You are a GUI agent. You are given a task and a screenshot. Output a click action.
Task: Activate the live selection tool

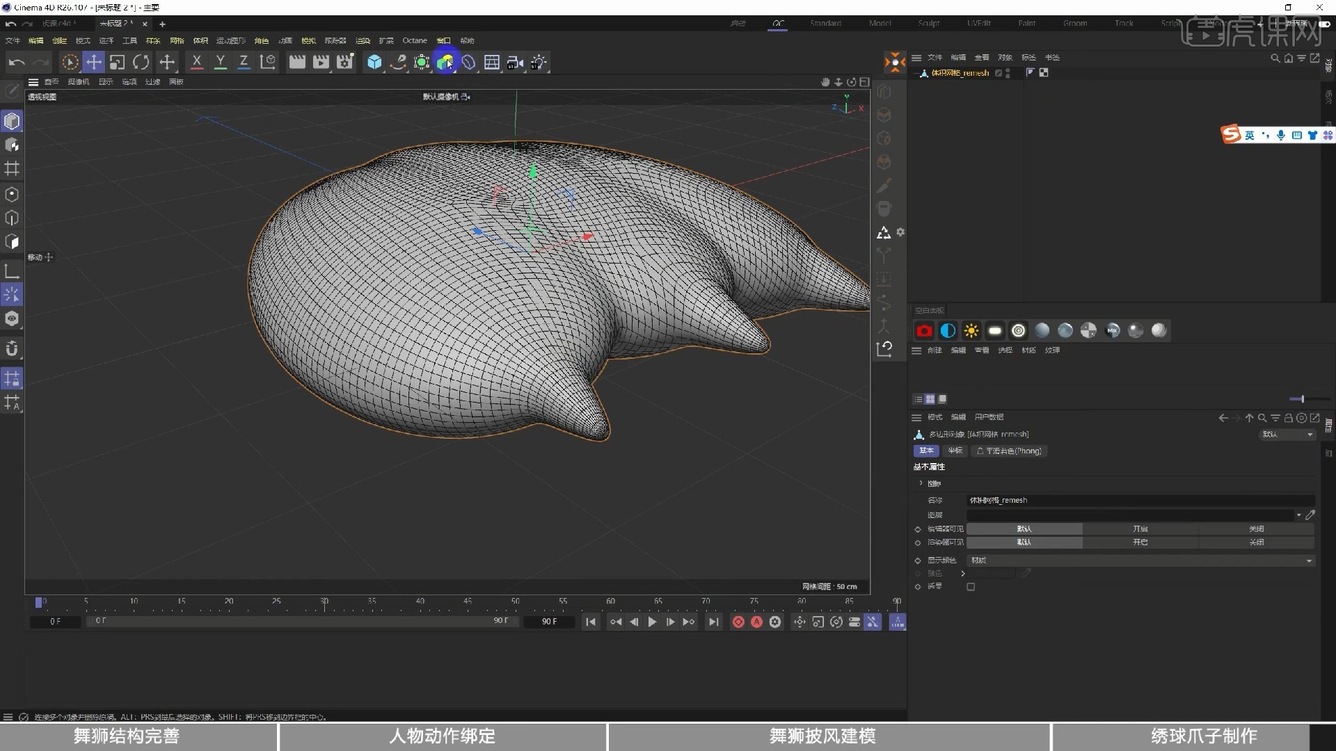(70, 62)
